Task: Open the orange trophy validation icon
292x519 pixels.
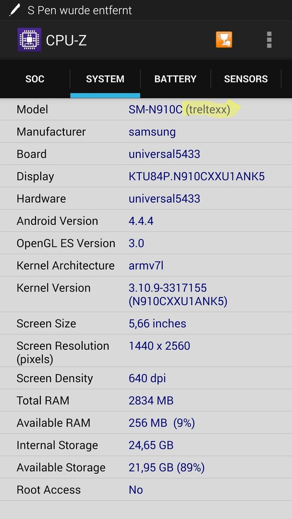Action: point(224,40)
